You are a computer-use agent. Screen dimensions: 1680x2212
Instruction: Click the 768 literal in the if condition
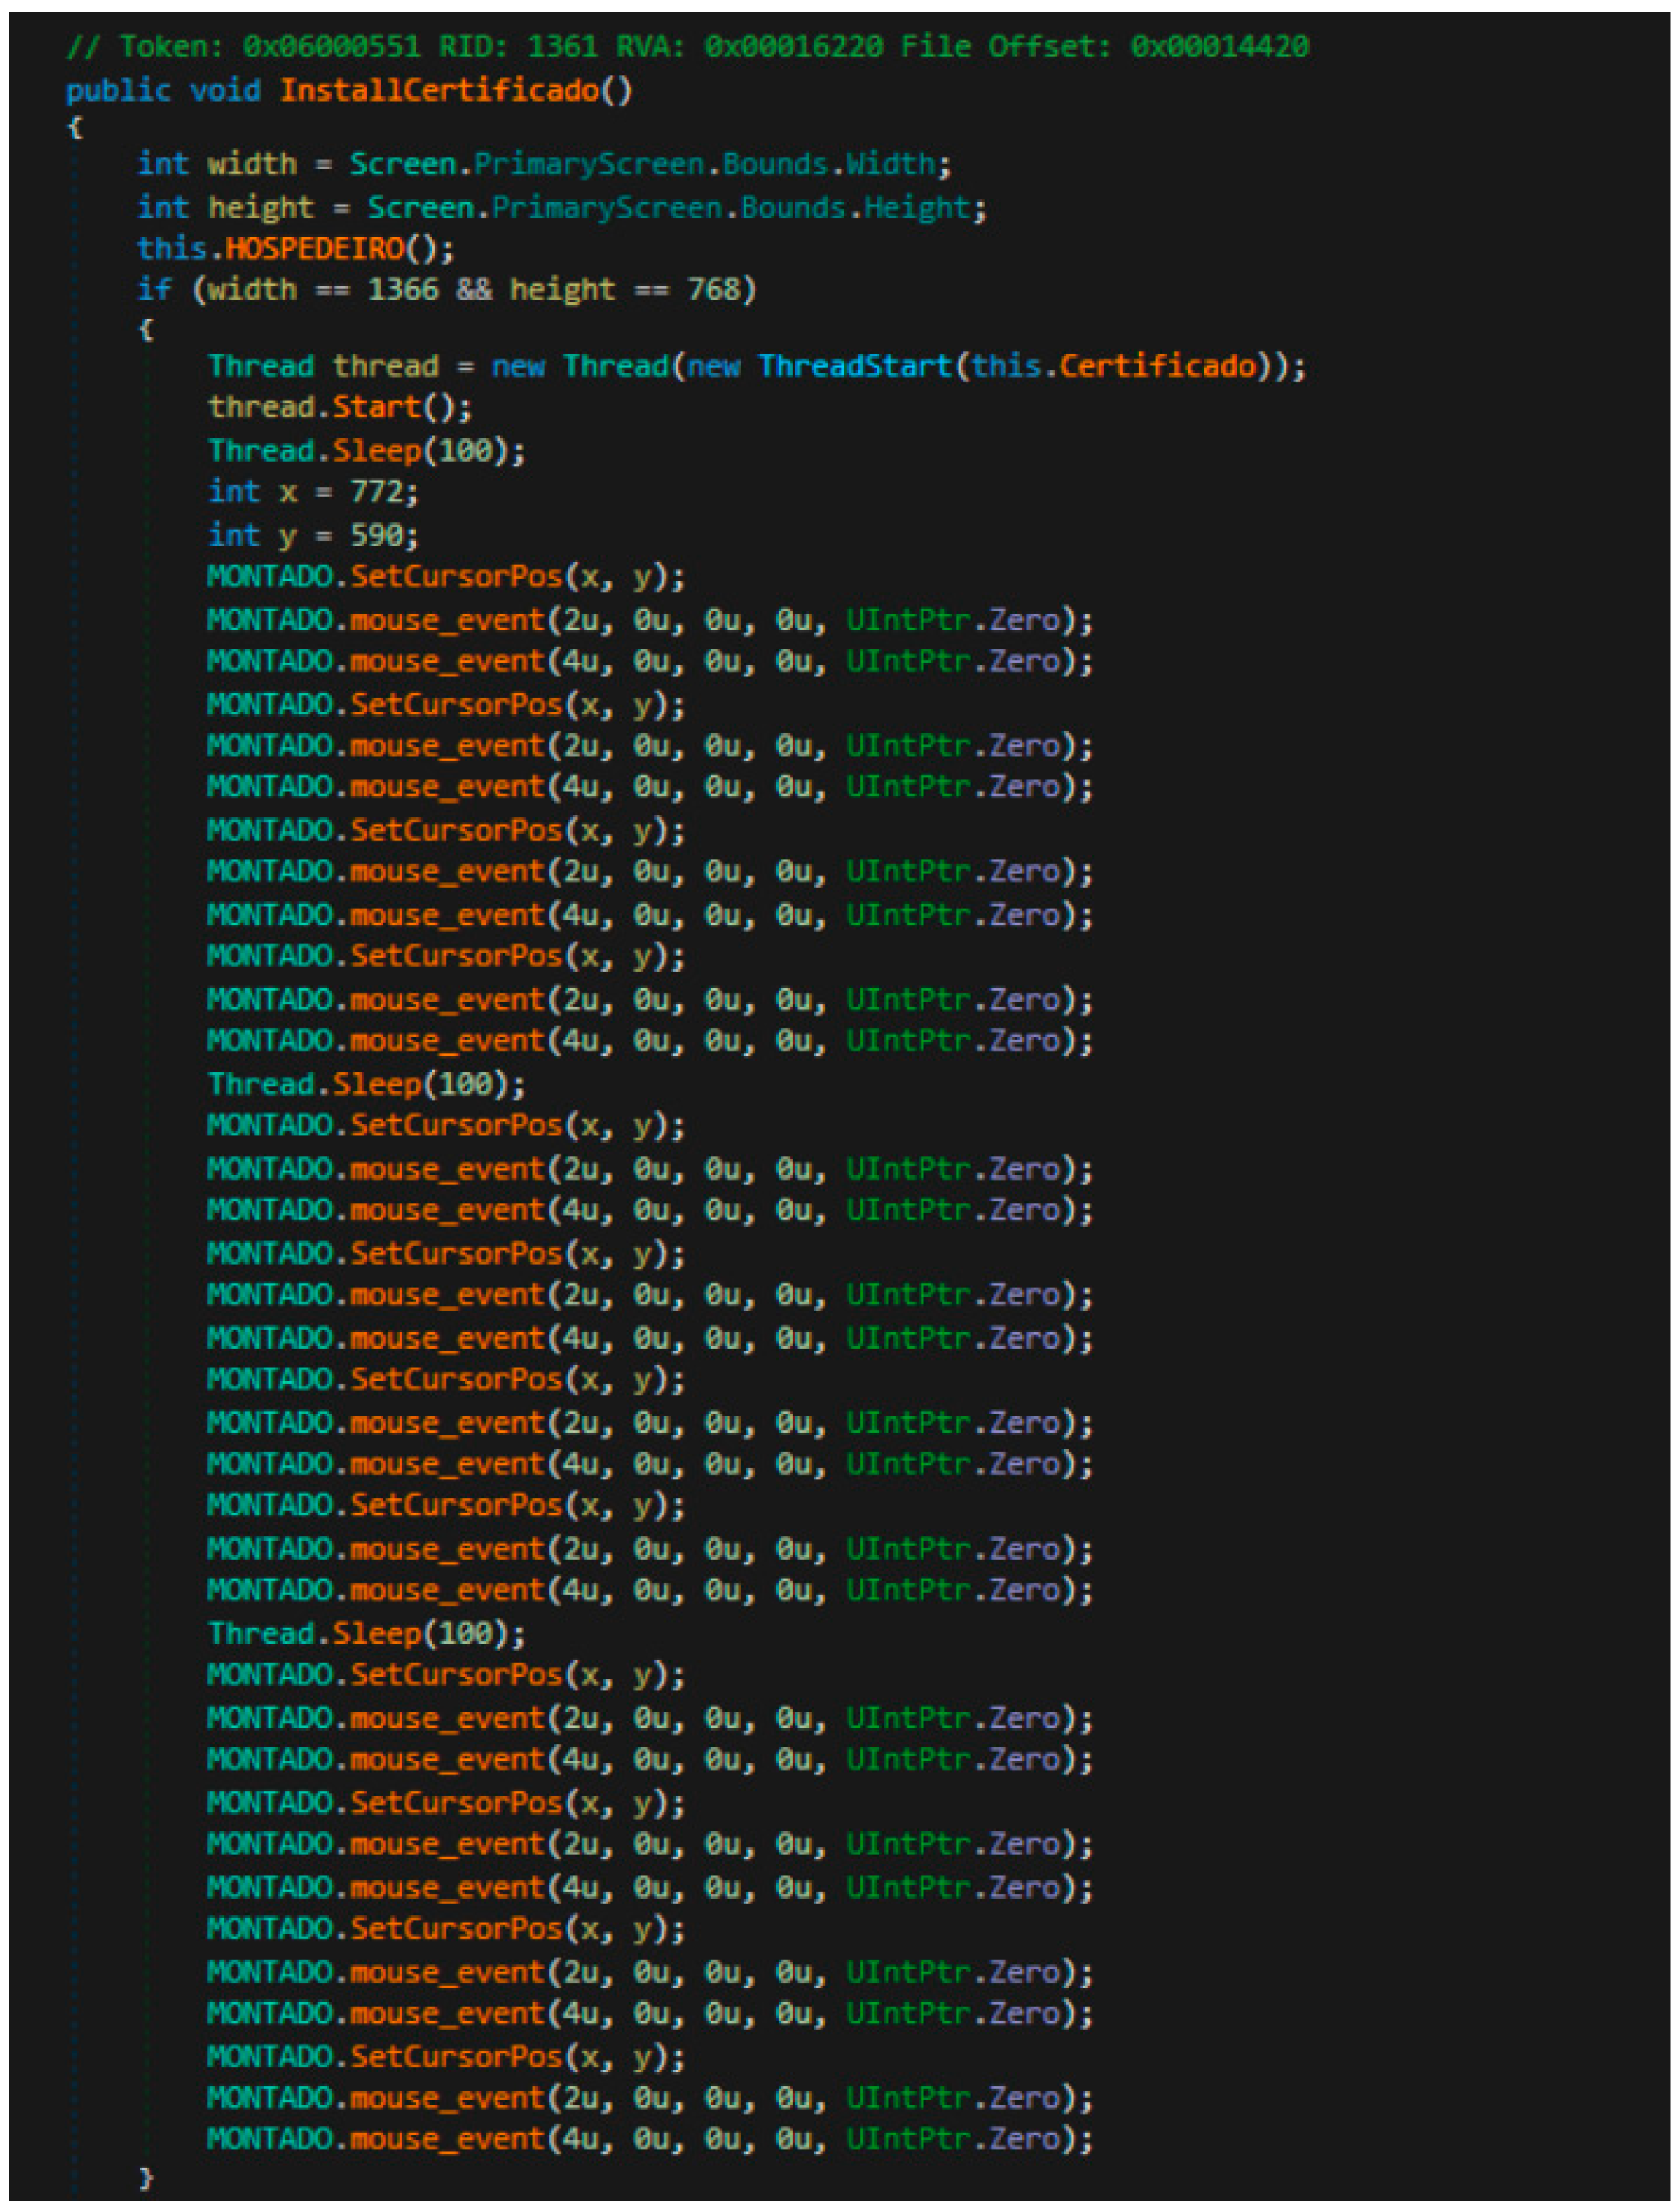[x=713, y=290]
